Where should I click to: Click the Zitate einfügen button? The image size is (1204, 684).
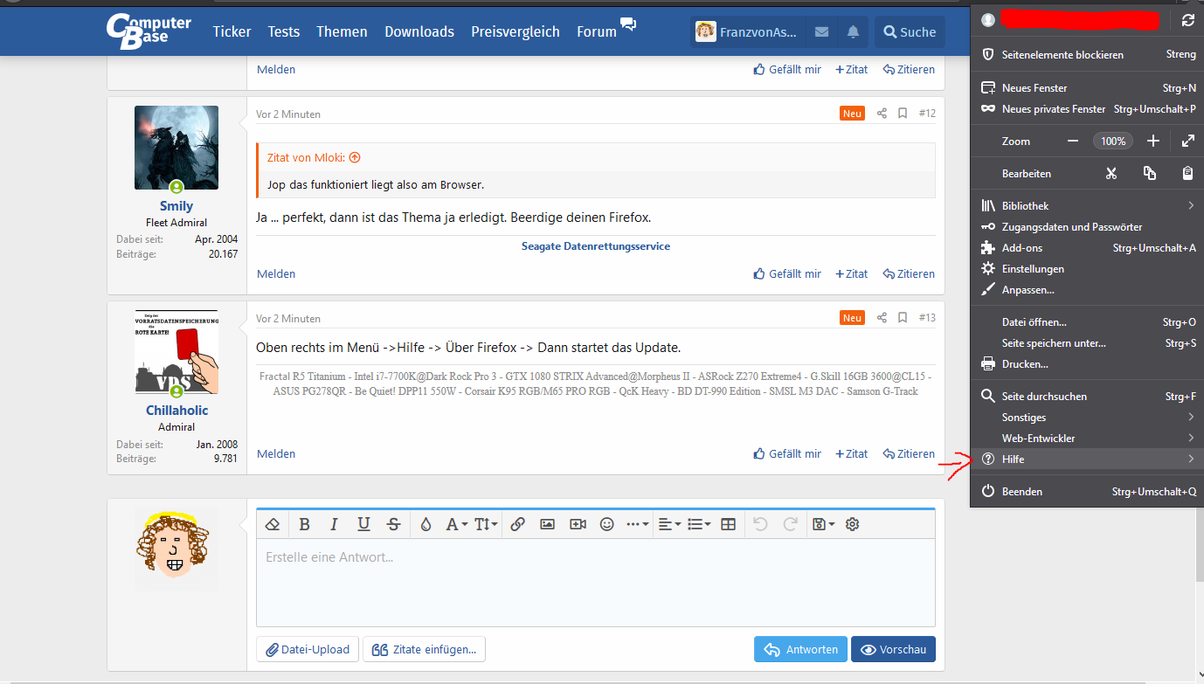coord(424,649)
